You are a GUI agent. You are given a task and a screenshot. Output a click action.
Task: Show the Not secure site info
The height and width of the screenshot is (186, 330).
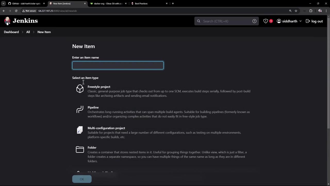29,11
